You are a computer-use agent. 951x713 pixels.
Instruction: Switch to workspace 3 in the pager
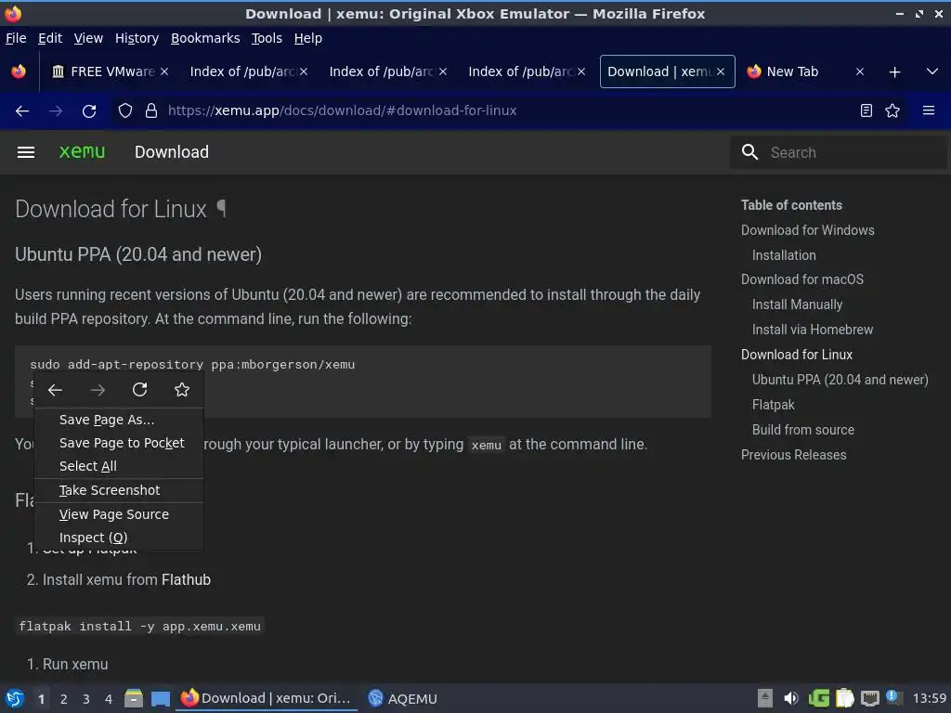click(x=86, y=699)
